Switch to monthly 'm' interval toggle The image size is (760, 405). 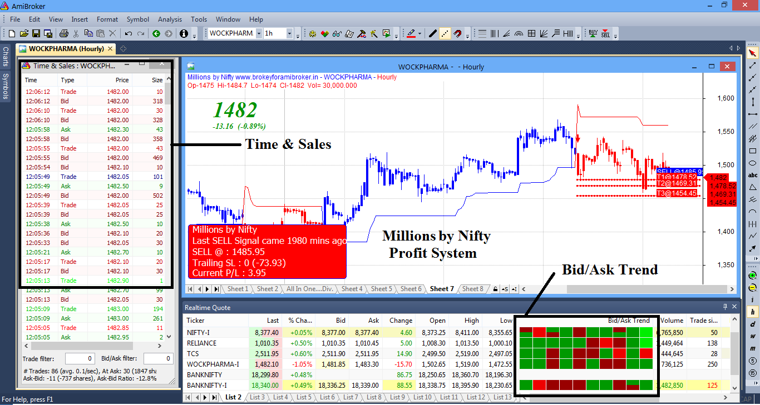(753, 349)
